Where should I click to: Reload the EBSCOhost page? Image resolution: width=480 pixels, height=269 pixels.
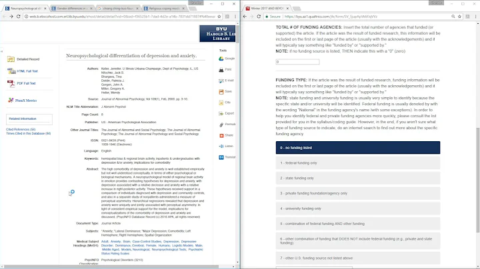19,17
